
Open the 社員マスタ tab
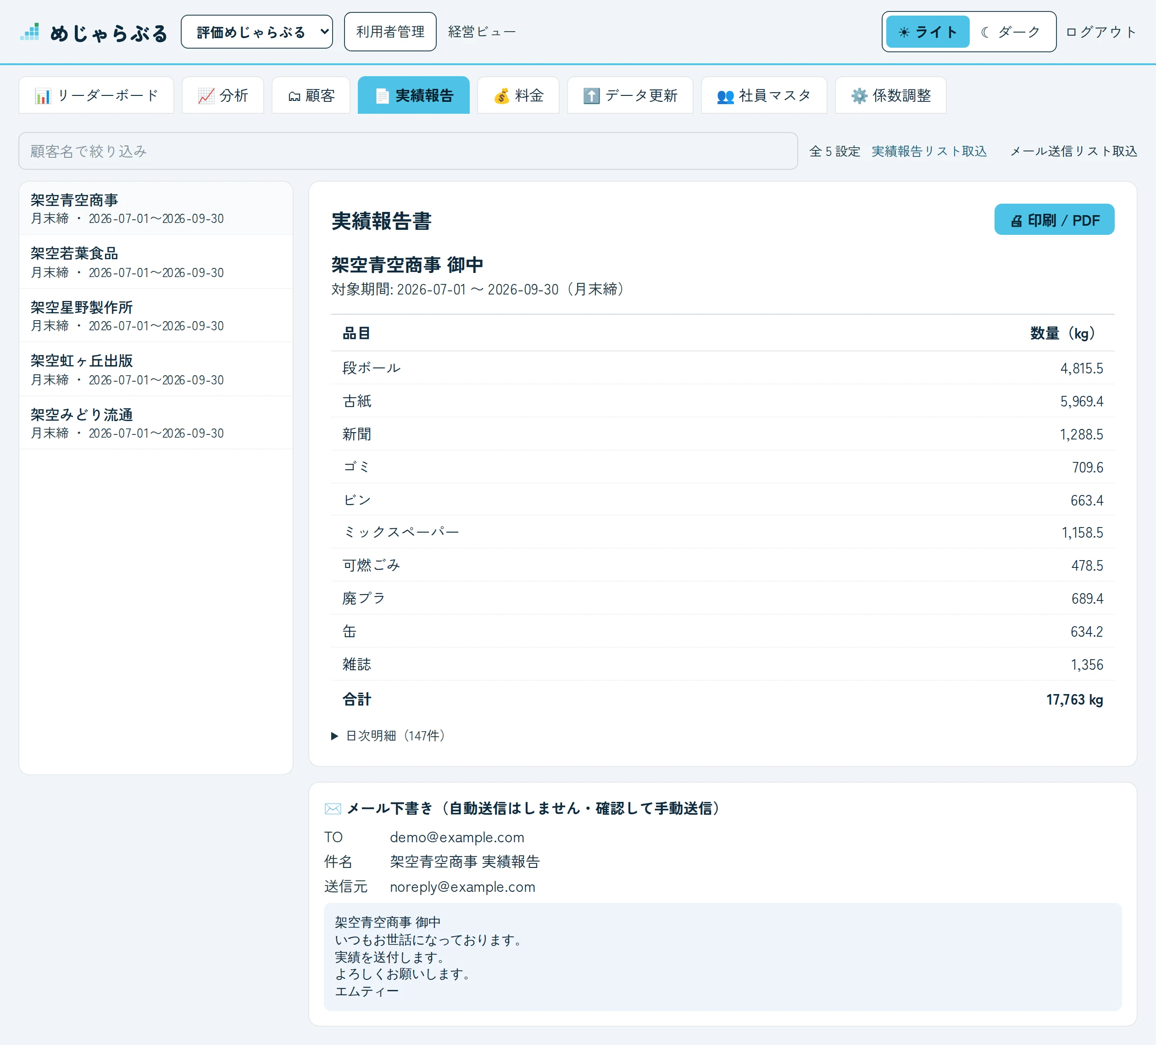pyautogui.click(x=764, y=95)
